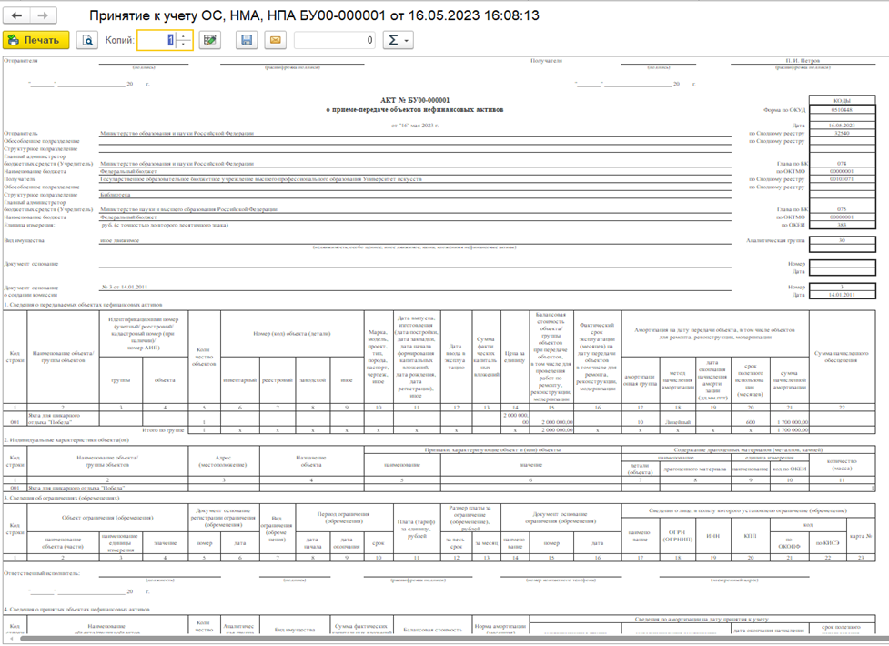Click the horizontal scrollbar at the bottom
Screen dimensions: 889x646
pyautogui.click(x=448, y=639)
